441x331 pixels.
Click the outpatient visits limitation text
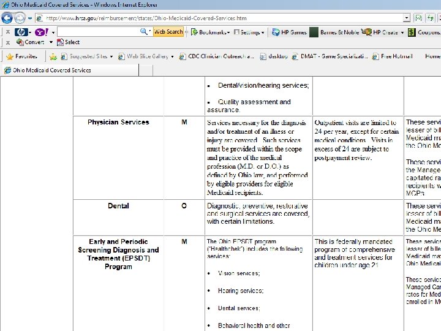[356, 140]
